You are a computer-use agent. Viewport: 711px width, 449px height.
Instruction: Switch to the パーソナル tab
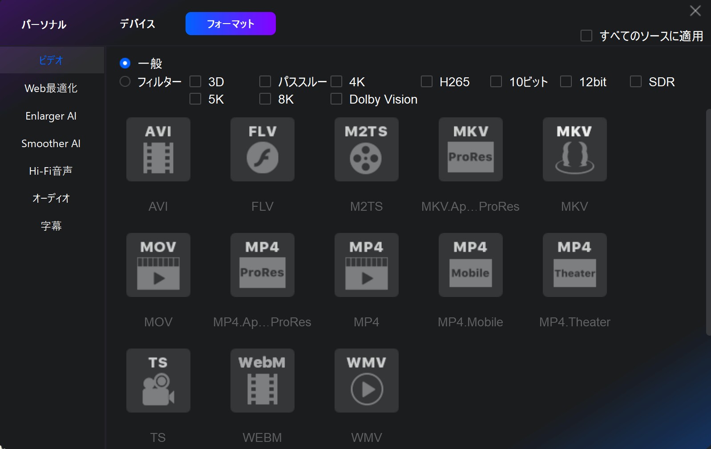[44, 24]
